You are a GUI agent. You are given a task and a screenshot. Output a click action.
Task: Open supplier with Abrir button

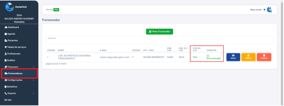[233, 57]
